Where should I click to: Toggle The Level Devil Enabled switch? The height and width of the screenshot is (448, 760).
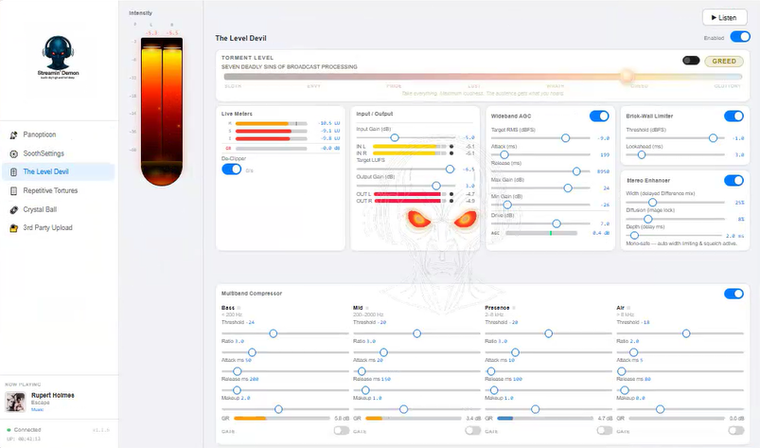740,37
